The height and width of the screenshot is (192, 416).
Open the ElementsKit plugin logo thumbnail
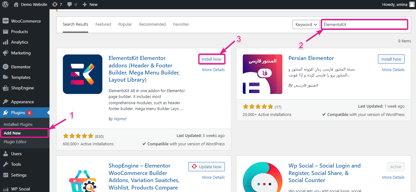click(x=83, y=74)
